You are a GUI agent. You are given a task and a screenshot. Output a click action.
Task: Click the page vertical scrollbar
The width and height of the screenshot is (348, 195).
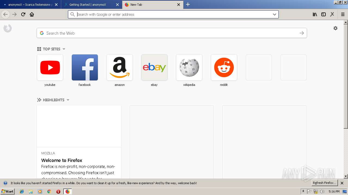[x=346, y=76]
